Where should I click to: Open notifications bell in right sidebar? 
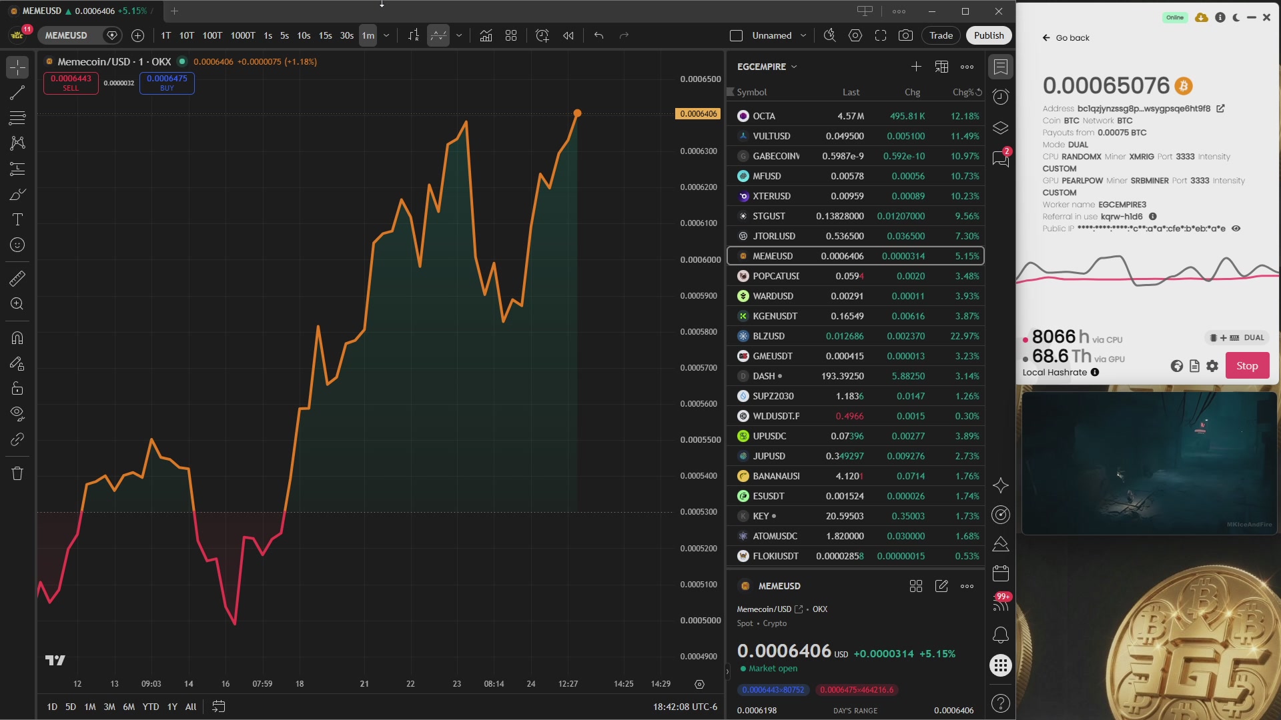[x=1001, y=635]
